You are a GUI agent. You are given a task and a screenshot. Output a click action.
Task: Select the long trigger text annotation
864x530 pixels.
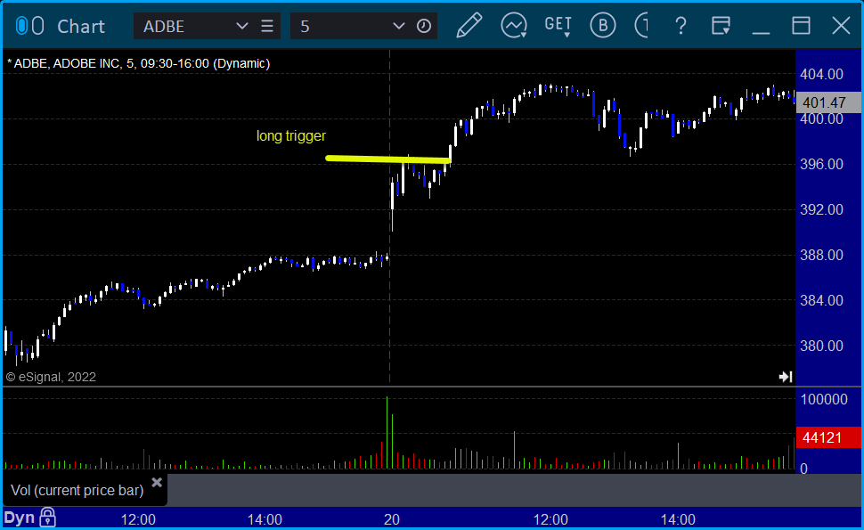coord(291,135)
